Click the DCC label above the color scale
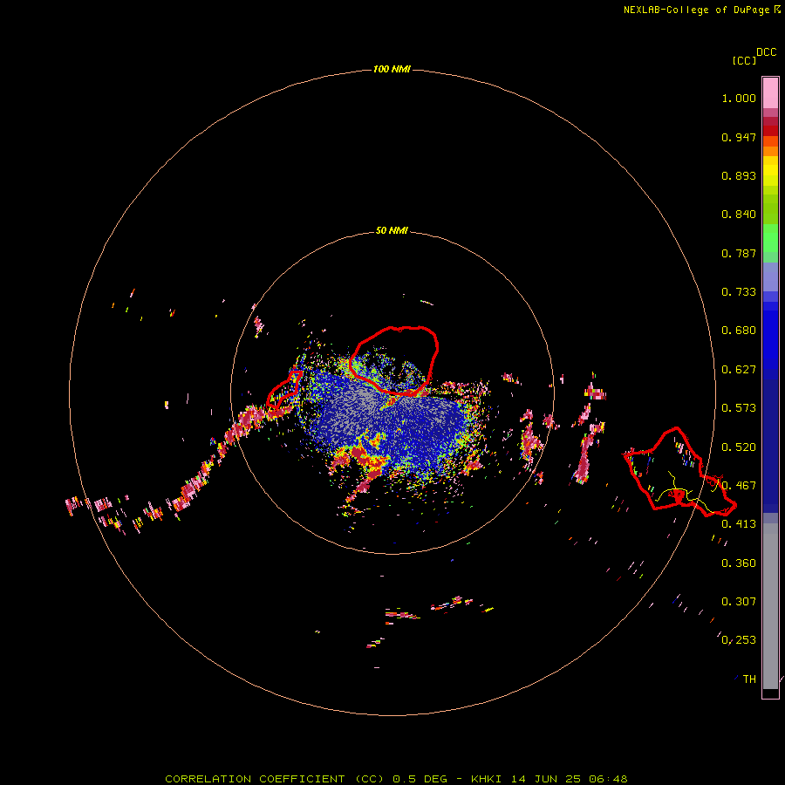The image size is (785, 785). coord(767,52)
